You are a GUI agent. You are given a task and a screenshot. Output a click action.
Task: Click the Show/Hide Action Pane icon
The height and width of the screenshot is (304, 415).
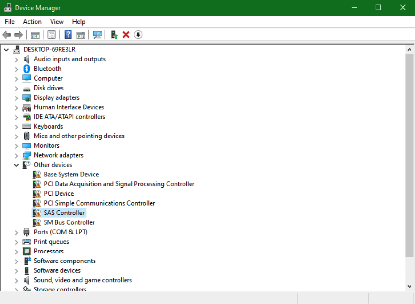[81, 35]
